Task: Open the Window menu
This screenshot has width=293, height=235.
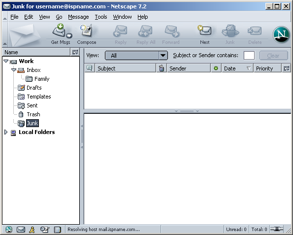Action: pyautogui.click(x=122, y=17)
